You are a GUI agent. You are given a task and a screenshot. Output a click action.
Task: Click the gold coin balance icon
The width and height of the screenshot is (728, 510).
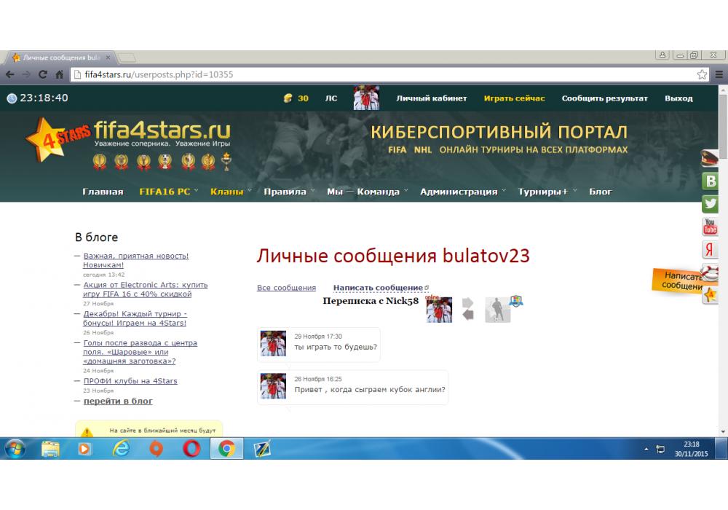pos(288,98)
